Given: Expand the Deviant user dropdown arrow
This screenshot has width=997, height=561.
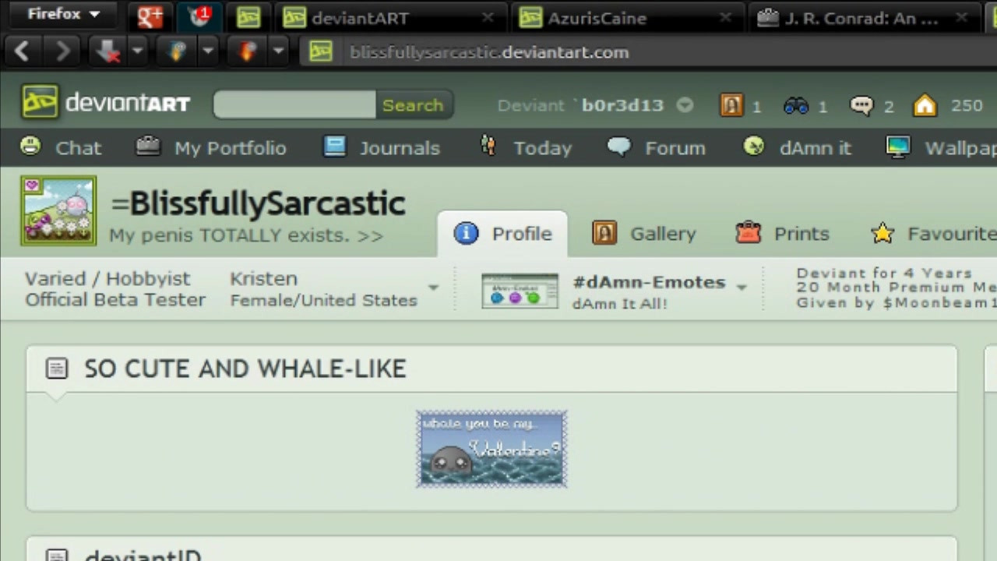Looking at the screenshot, I should [x=685, y=105].
